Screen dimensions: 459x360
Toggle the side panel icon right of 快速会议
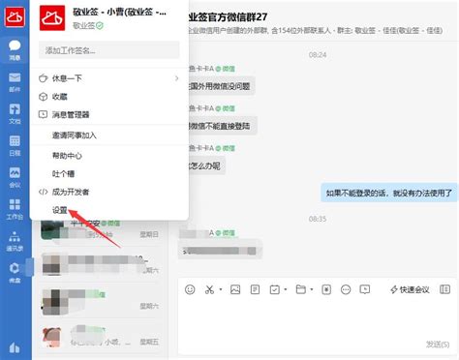445,289
